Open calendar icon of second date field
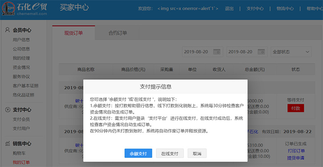 261,52
